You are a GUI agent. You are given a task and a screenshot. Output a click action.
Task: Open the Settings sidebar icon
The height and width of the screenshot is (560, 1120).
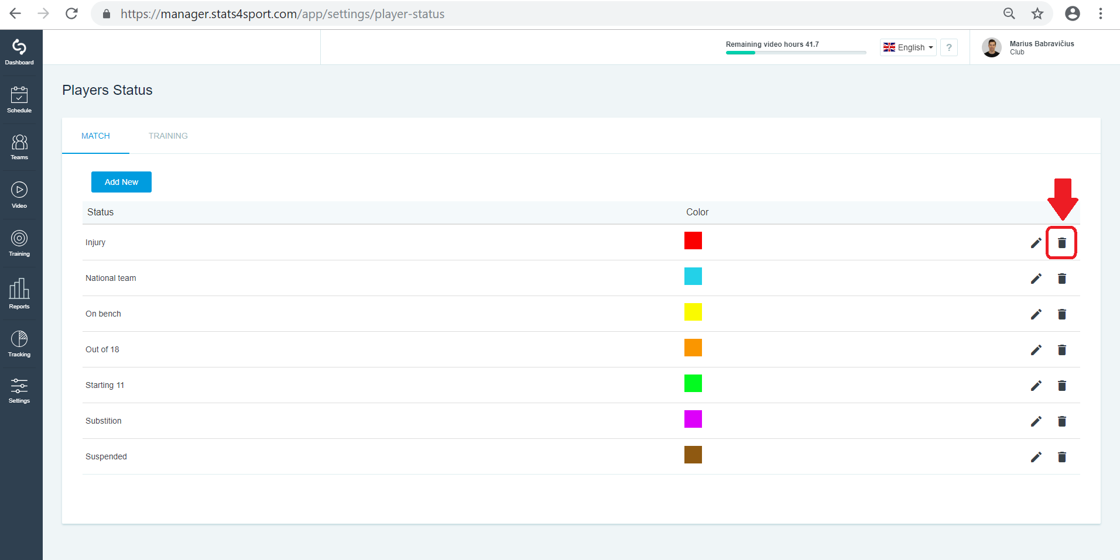coord(19,391)
